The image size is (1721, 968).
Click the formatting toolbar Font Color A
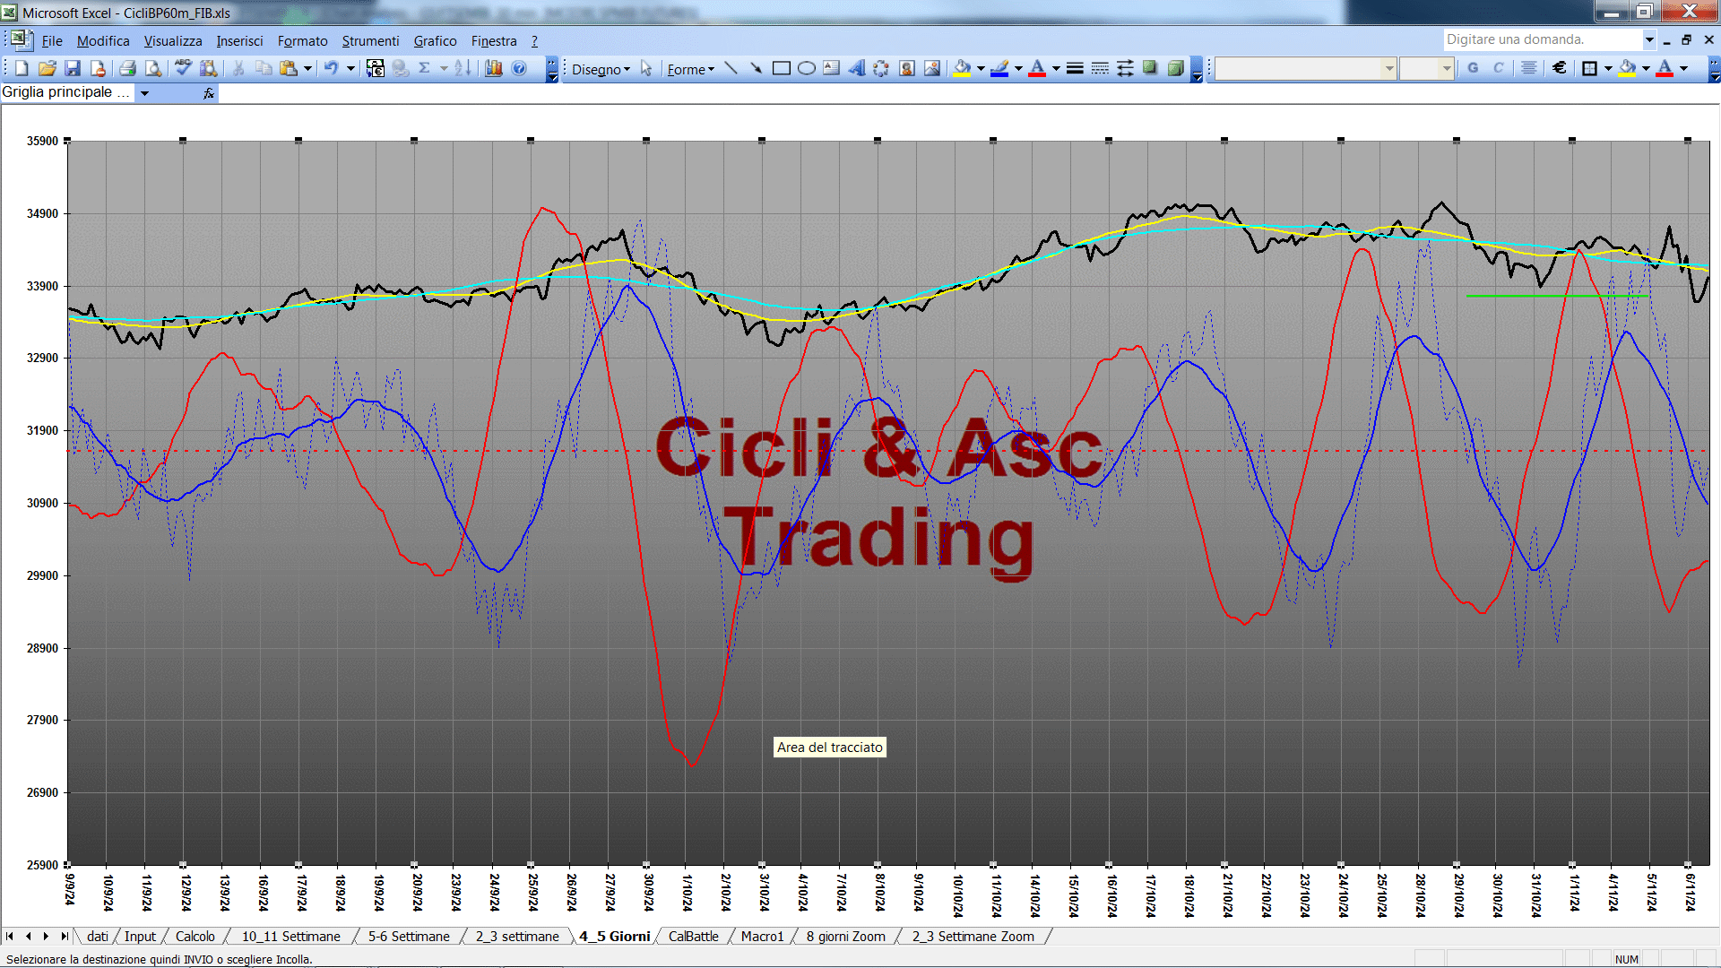click(x=1665, y=68)
